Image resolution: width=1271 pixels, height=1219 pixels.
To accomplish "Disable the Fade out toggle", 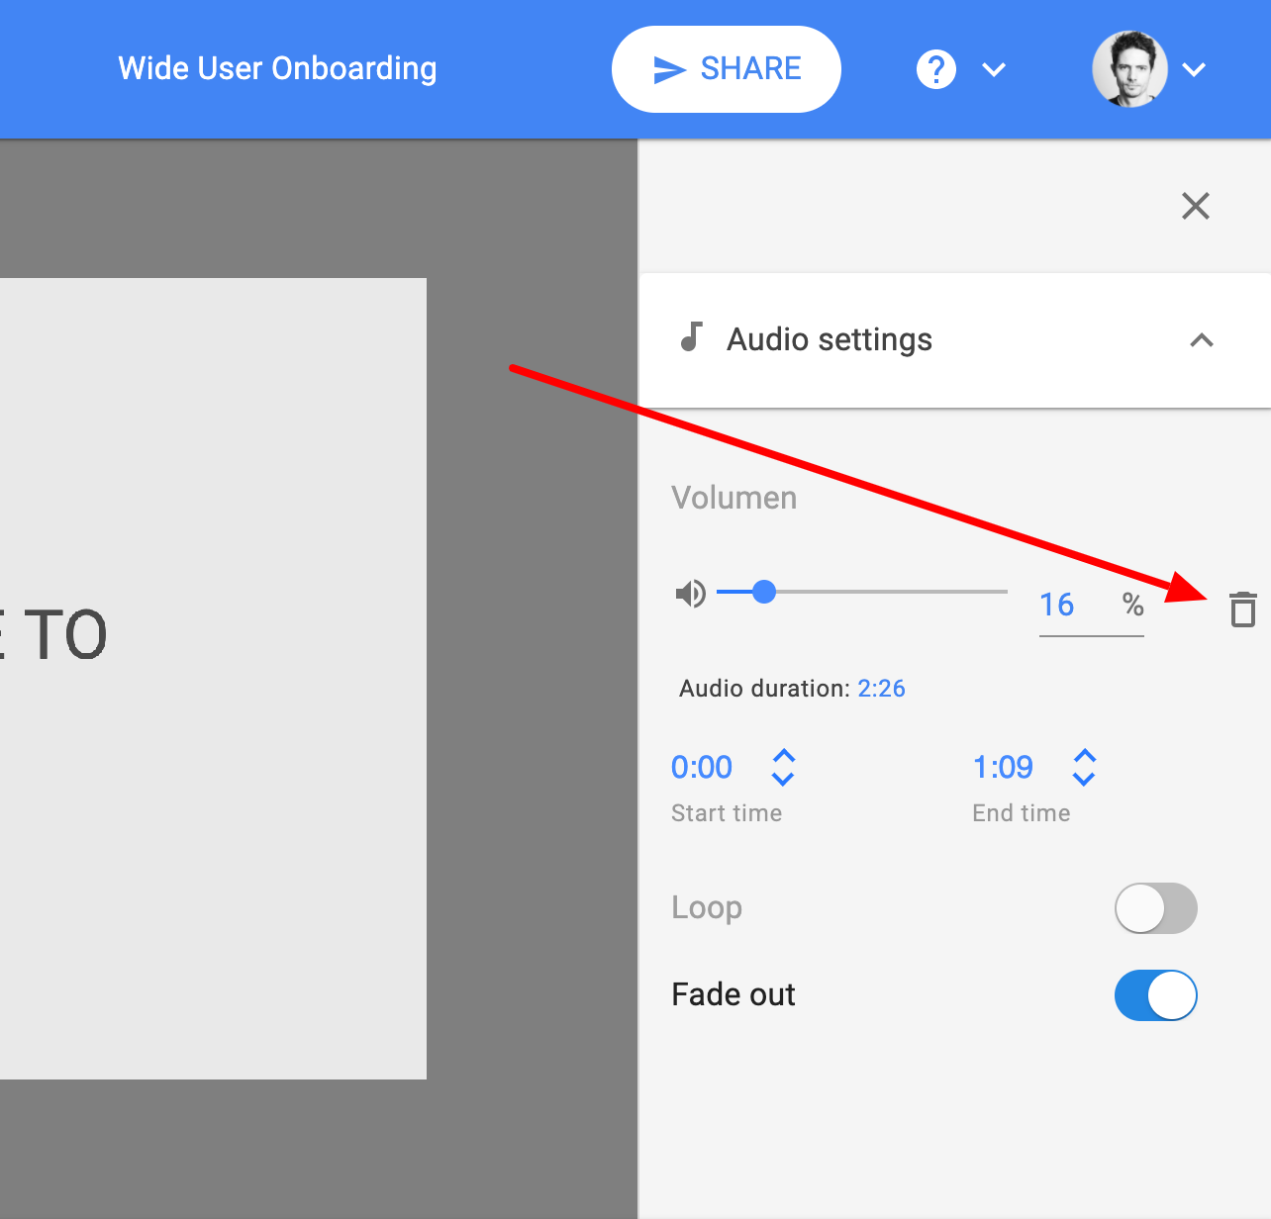I will coord(1155,995).
